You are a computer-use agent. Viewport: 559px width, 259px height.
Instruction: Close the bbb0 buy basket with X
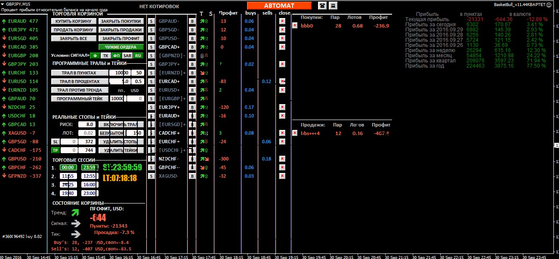295,25
